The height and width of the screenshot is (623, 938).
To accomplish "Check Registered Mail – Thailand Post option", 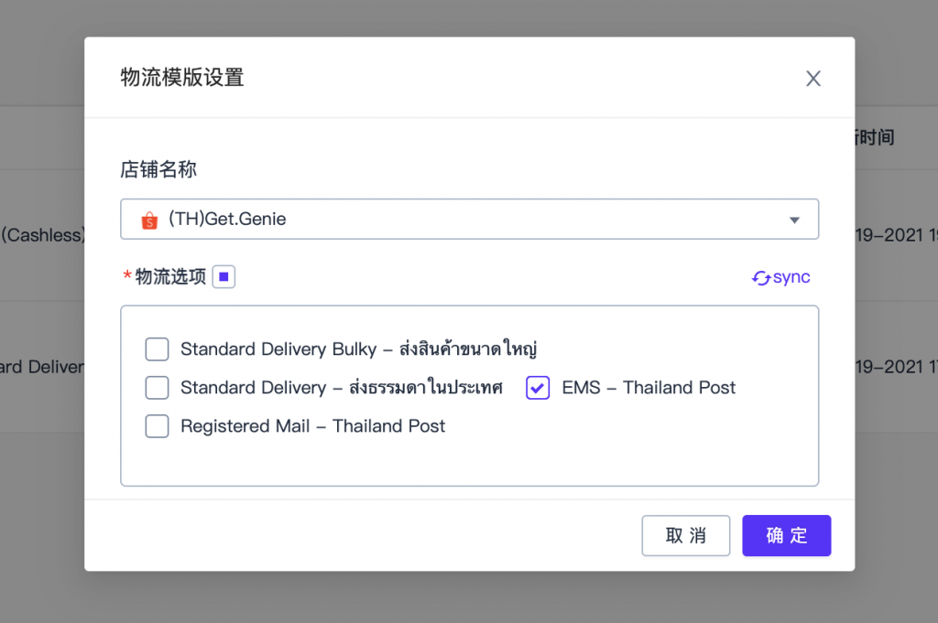I will [x=157, y=426].
